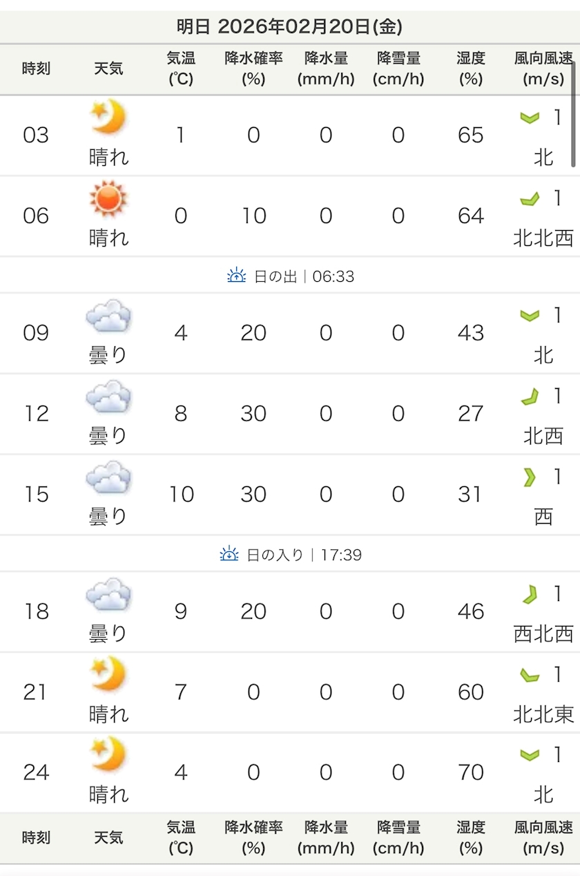
Task: Click the moon icon at 21 o'clock
Action: click(108, 674)
